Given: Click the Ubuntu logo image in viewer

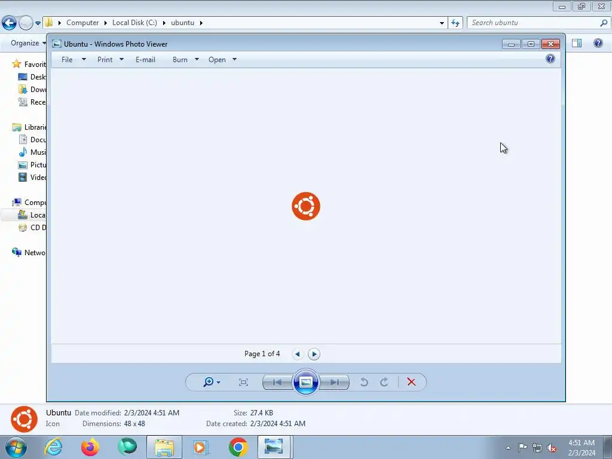Looking at the screenshot, I should (x=305, y=206).
